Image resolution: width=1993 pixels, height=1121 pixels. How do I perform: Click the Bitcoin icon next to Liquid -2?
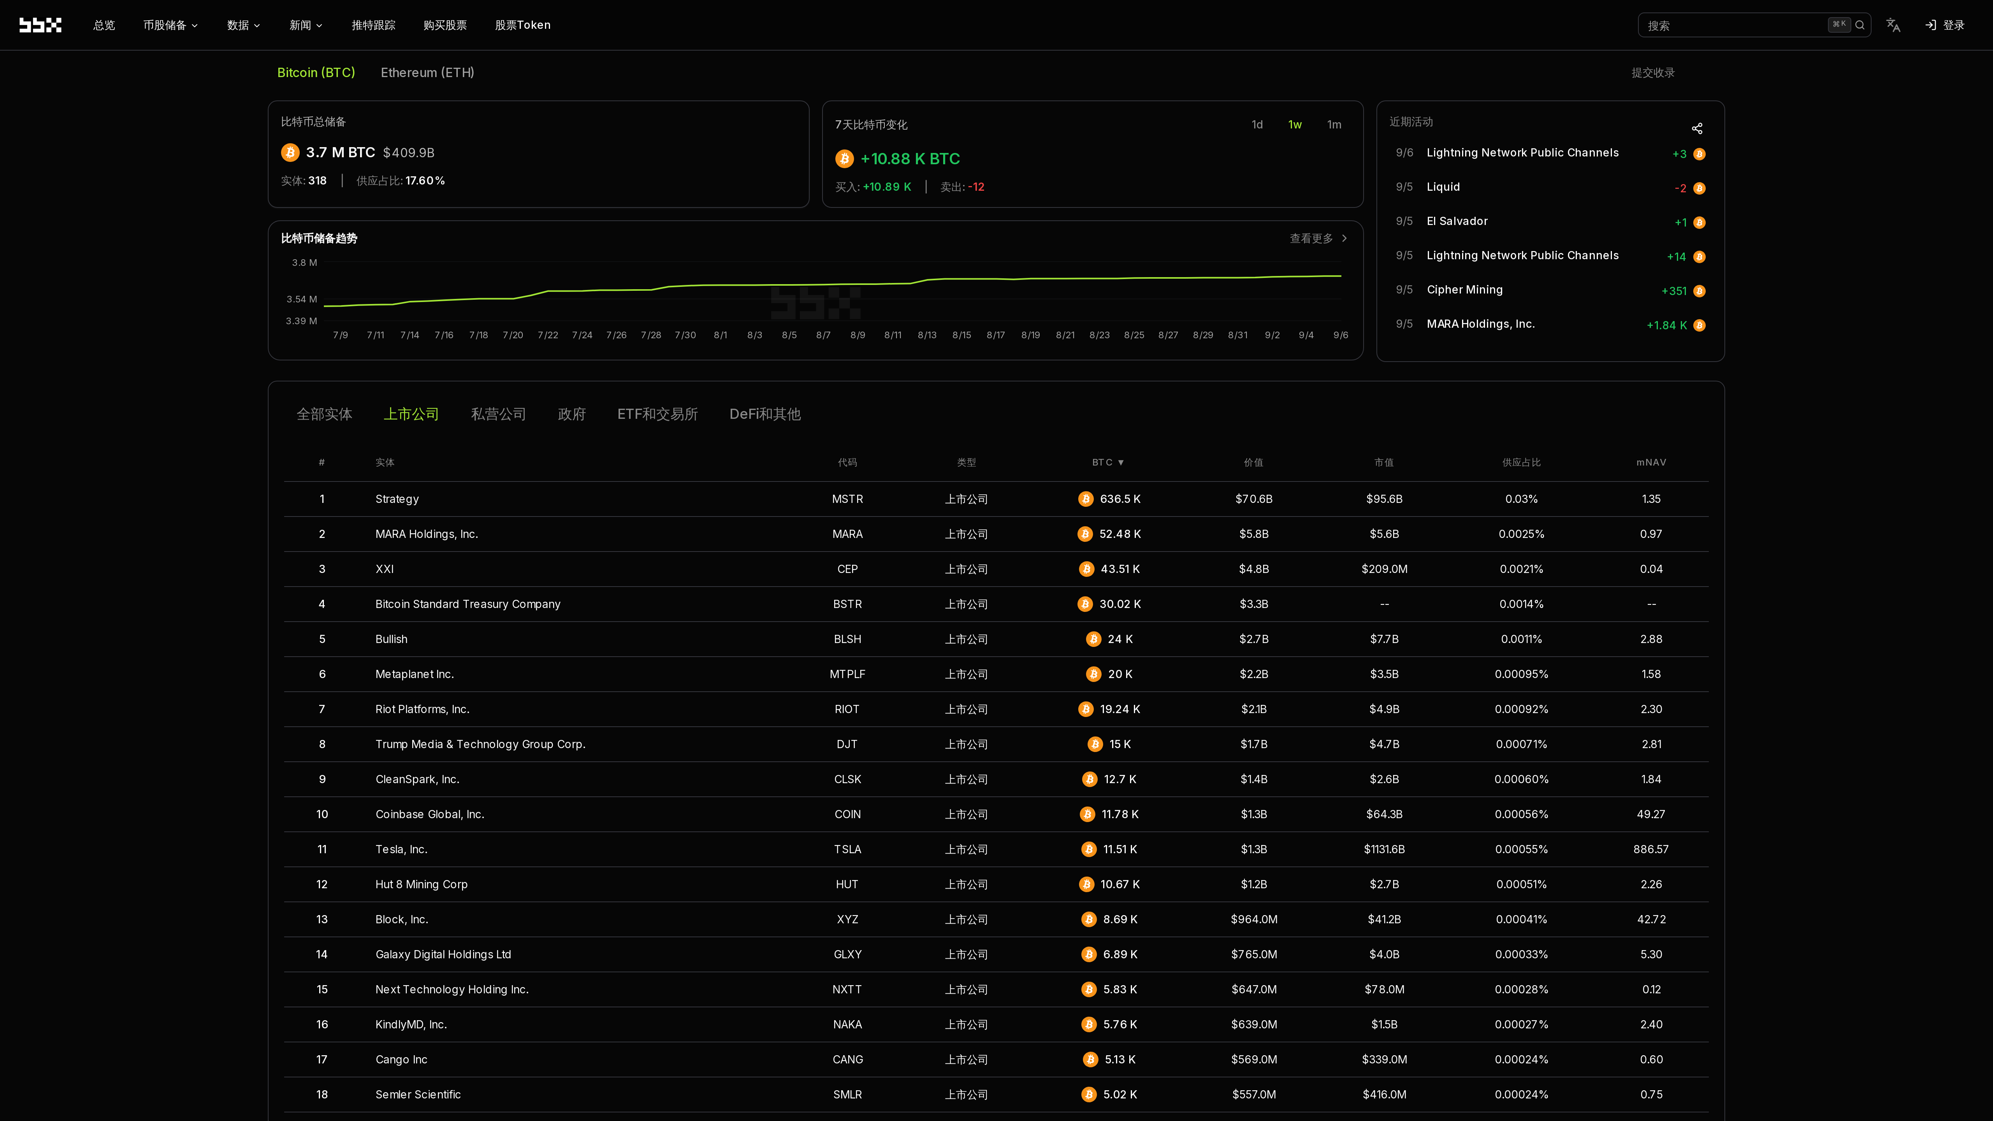pos(1699,188)
